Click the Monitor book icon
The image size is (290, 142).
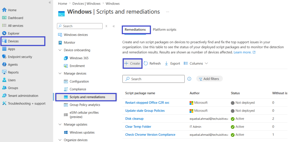60,43
